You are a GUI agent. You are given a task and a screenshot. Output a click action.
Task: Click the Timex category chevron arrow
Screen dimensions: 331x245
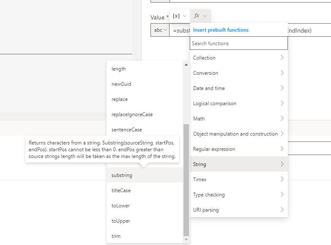(x=282, y=180)
